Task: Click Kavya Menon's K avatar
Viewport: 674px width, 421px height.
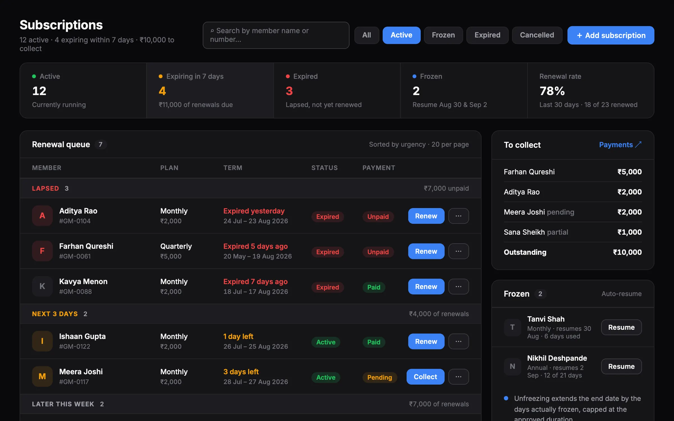Action: (x=42, y=286)
